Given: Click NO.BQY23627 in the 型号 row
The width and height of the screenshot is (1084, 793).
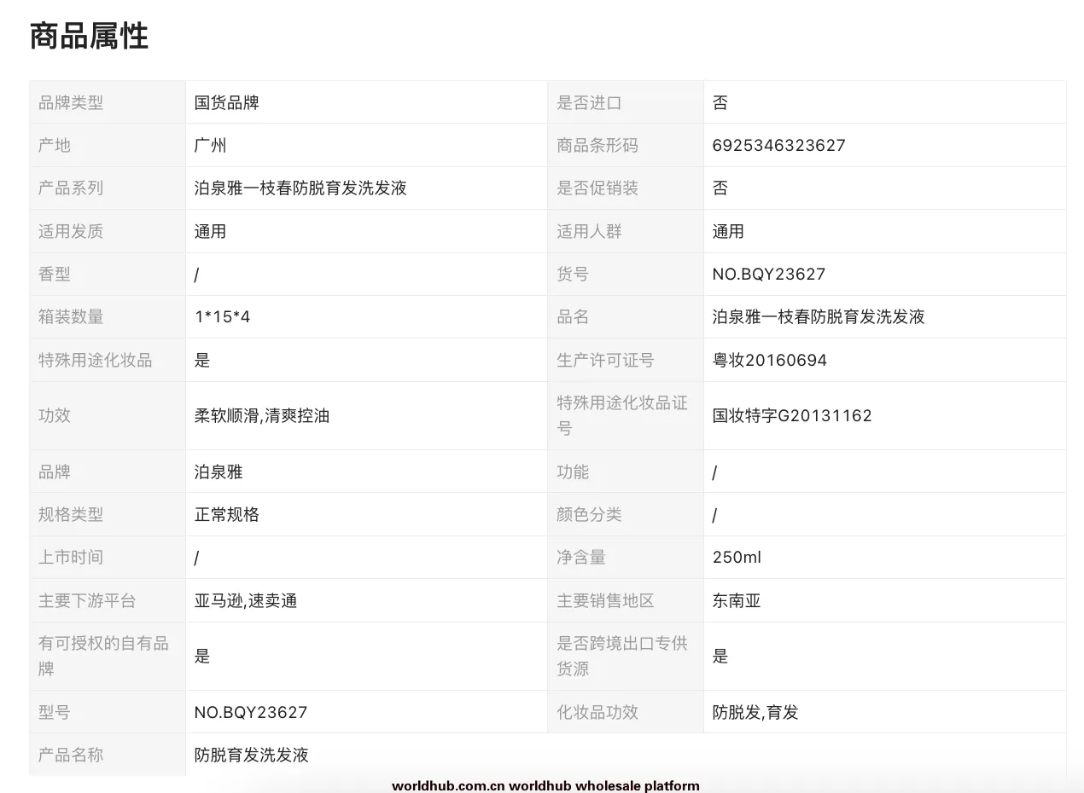Looking at the screenshot, I should tap(251, 712).
